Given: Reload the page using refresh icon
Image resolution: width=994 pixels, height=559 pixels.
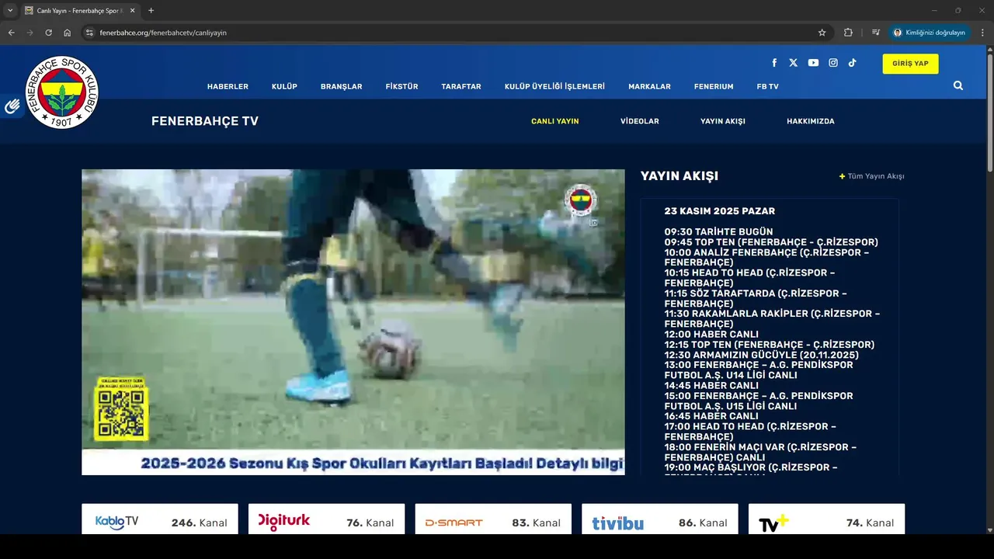Looking at the screenshot, I should (x=48, y=33).
